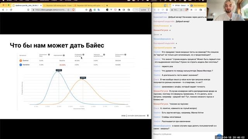Viewport: 248px width, 139px height.
Task: Click the Variation row label
Action: pos(26,65)
